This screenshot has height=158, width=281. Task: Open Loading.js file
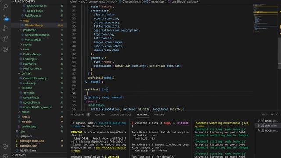(x=30, y=59)
